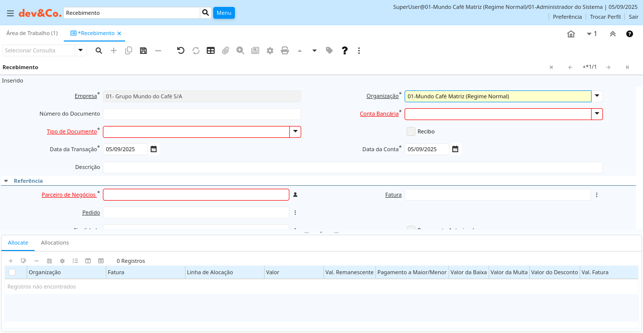Open the Help question mark toolbar icon

[x=345, y=50]
